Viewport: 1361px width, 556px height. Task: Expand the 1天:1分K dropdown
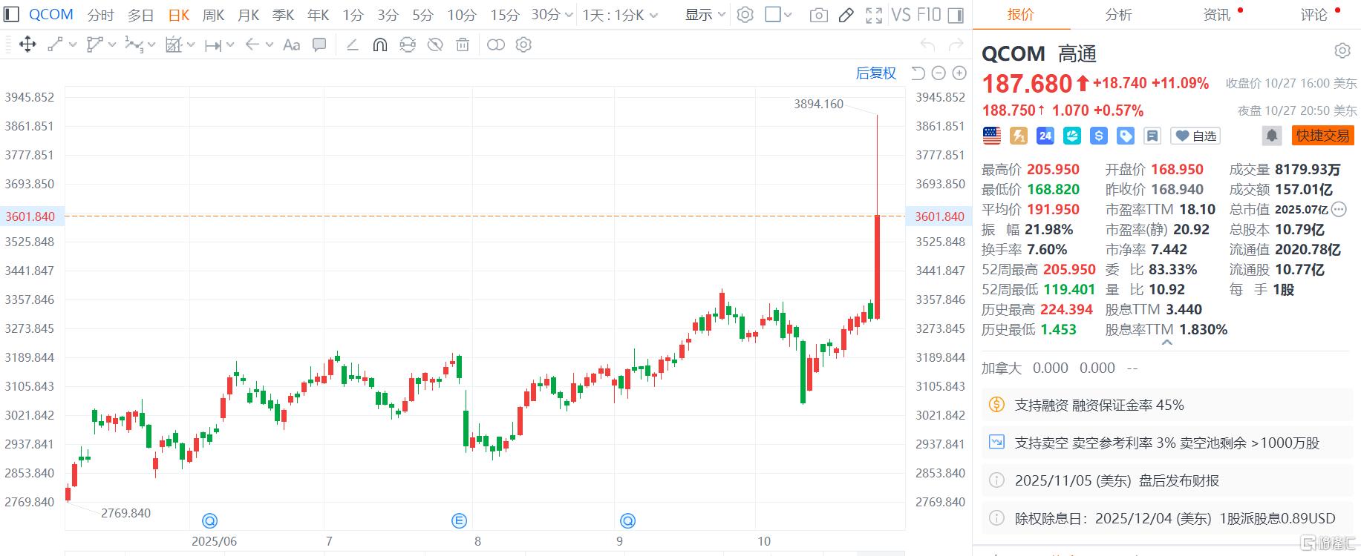(621, 15)
